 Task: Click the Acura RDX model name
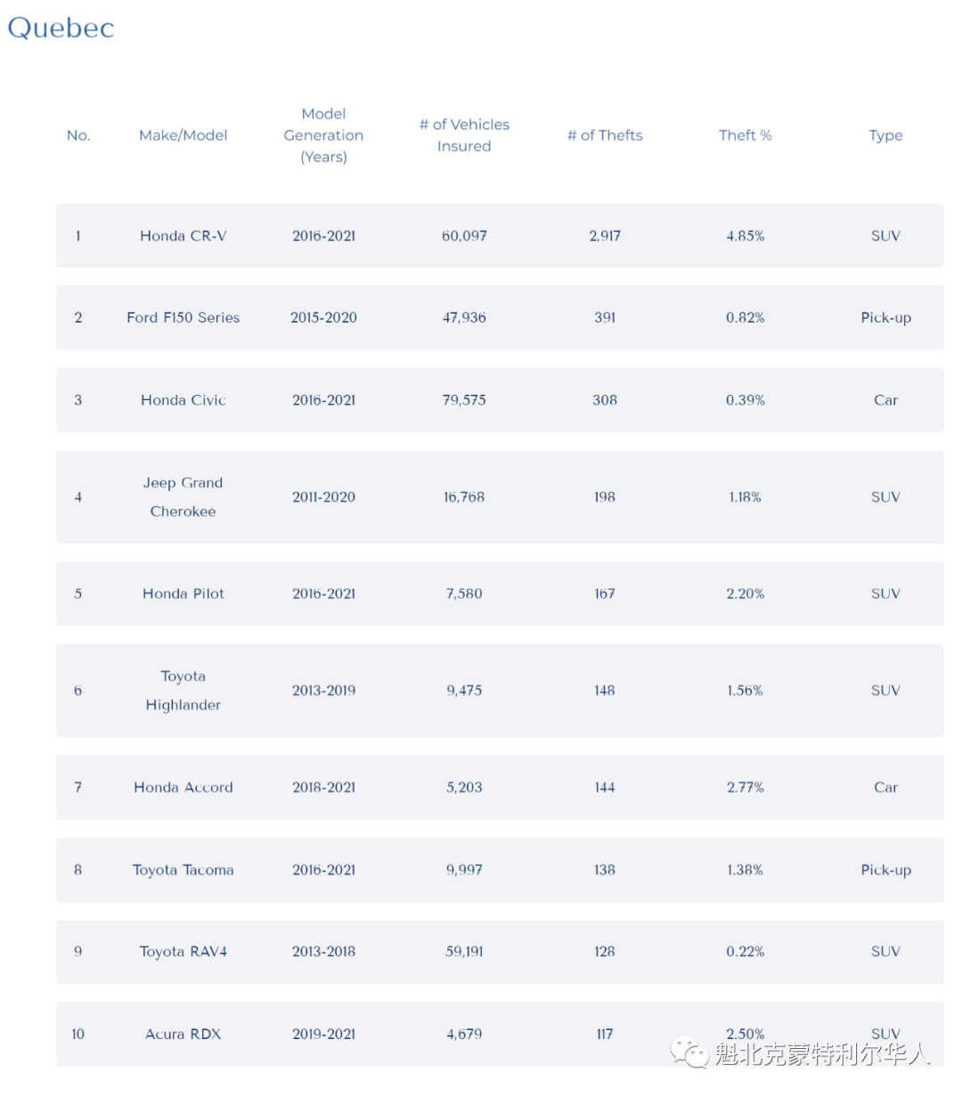tap(183, 1034)
